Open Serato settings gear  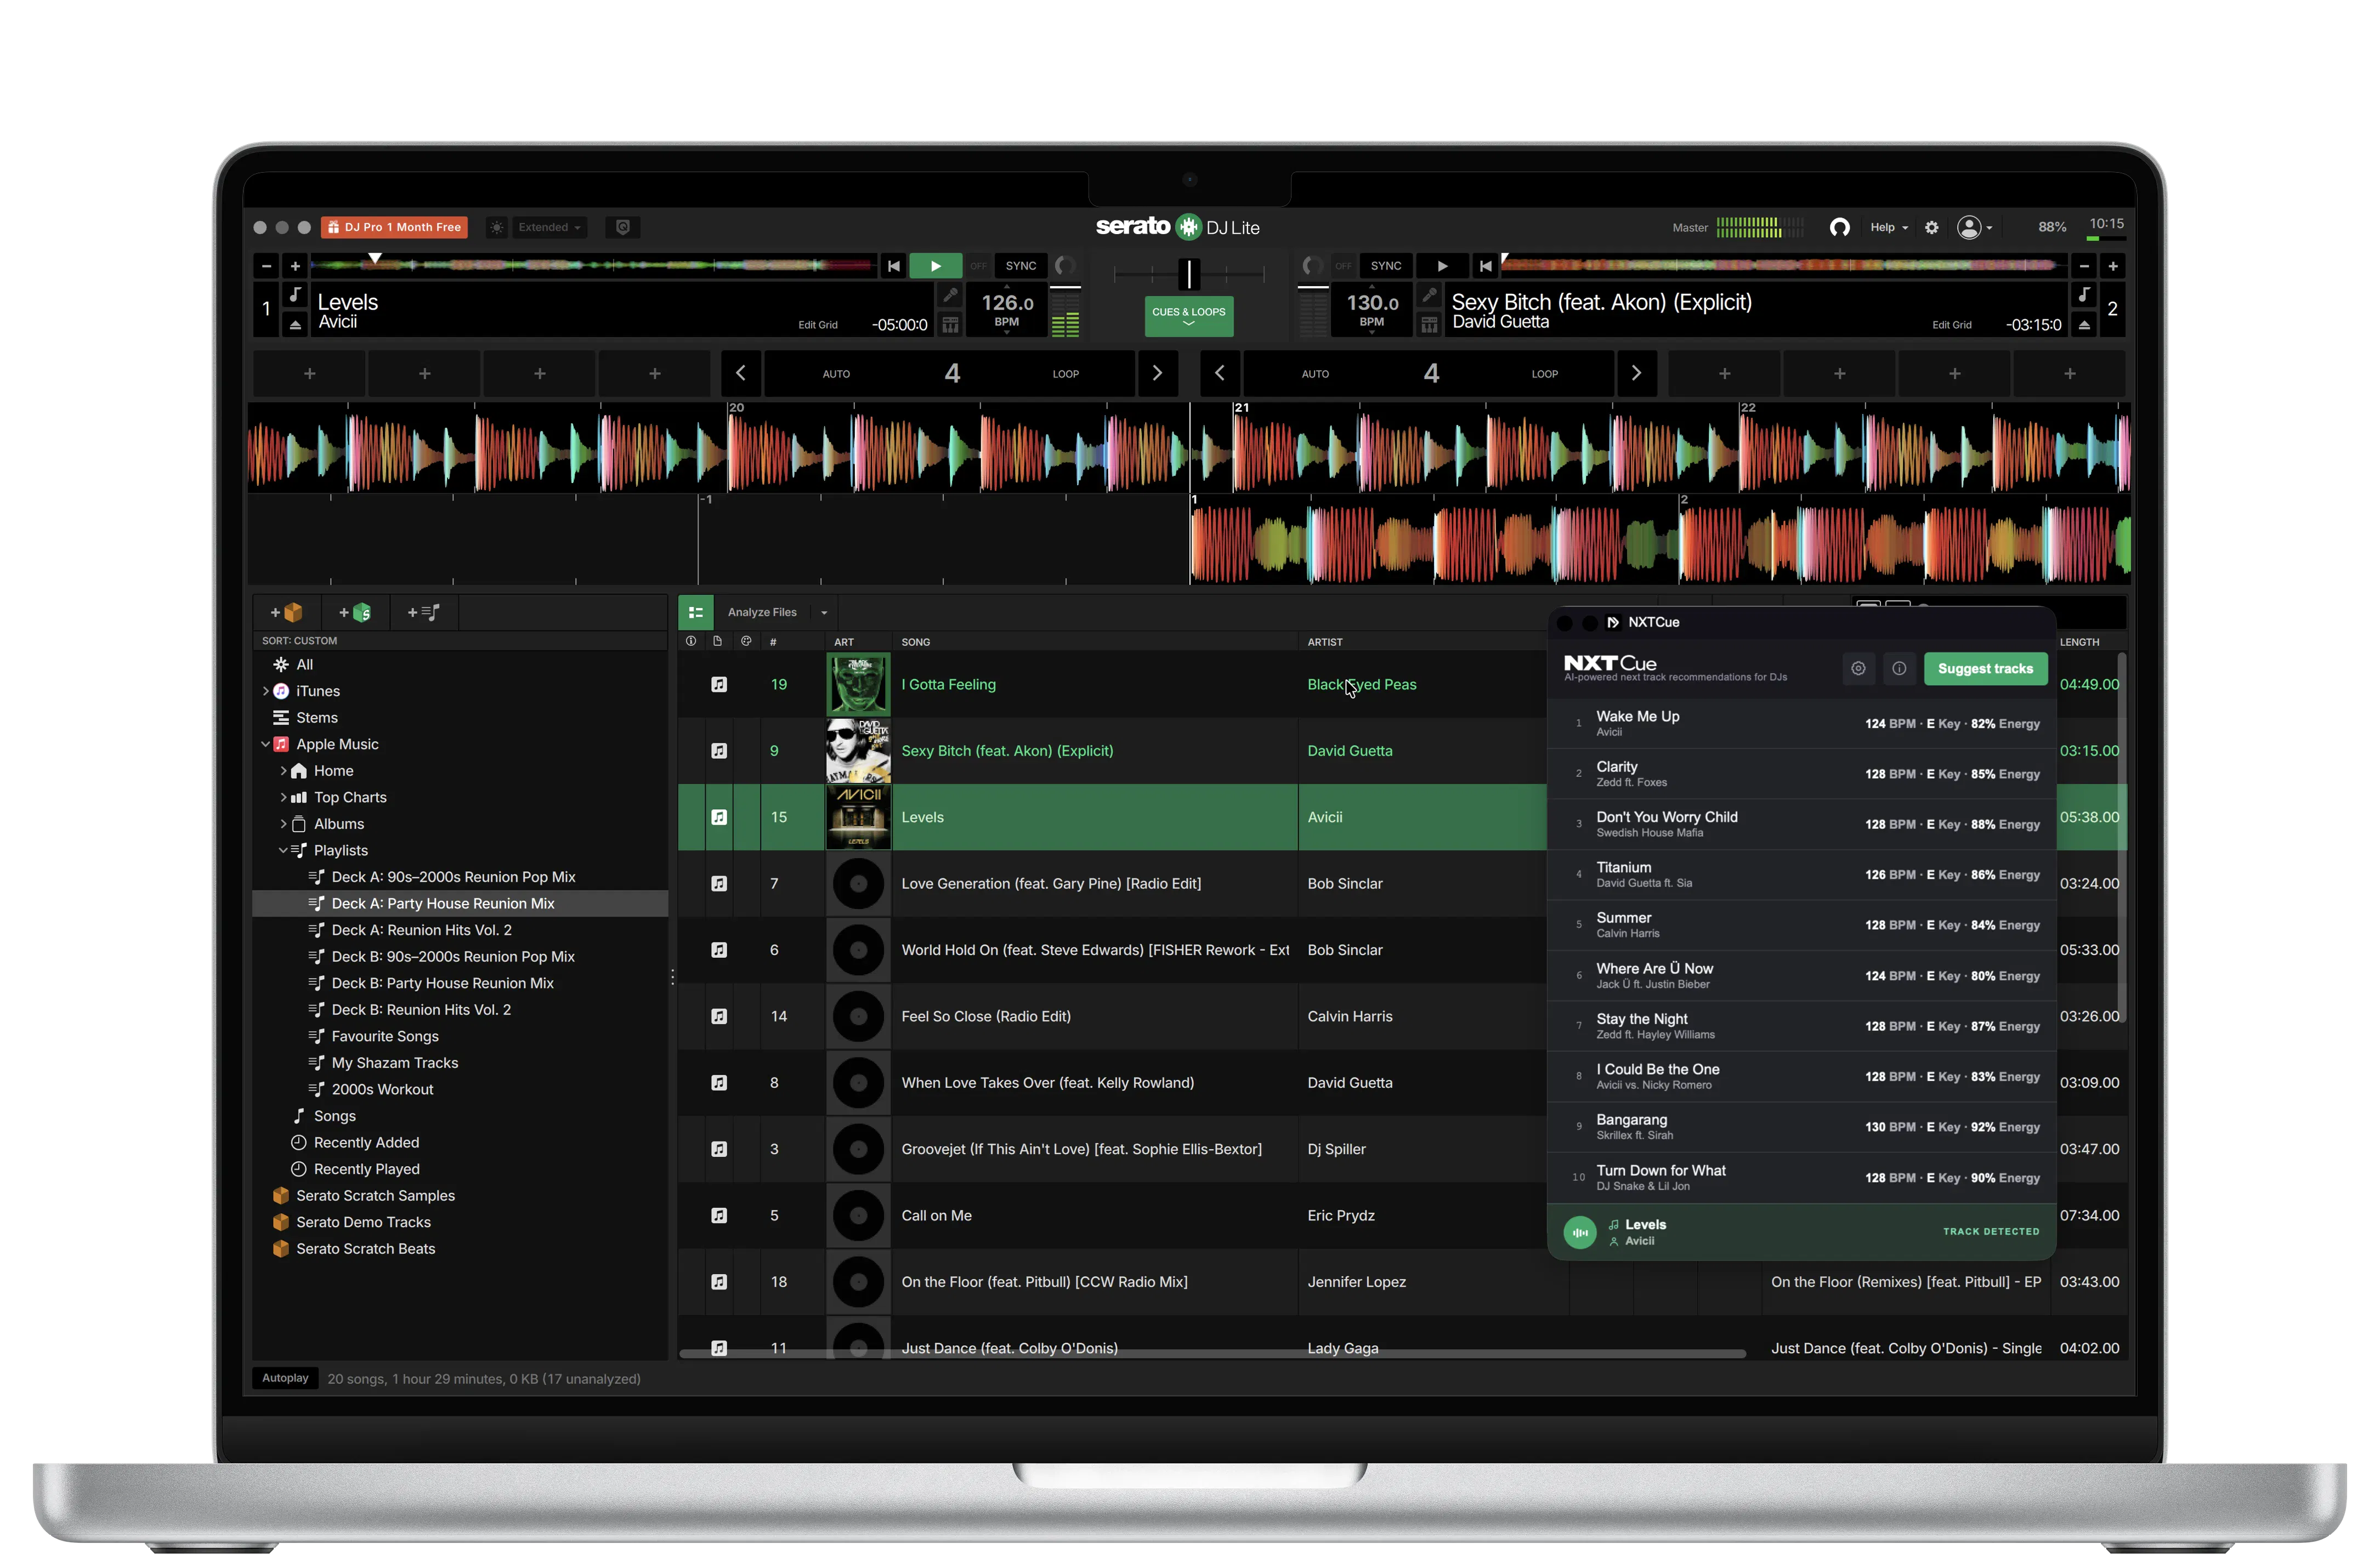pyautogui.click(x=1932, y=228)
